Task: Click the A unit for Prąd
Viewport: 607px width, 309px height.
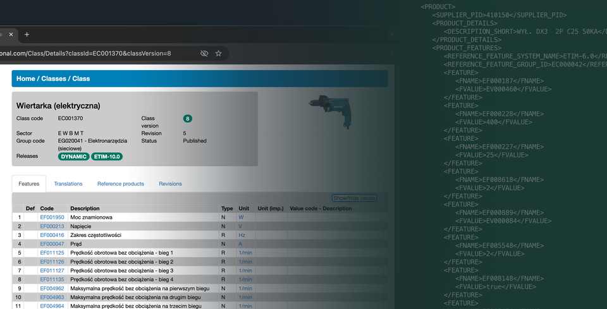Action: click(240, 244)
